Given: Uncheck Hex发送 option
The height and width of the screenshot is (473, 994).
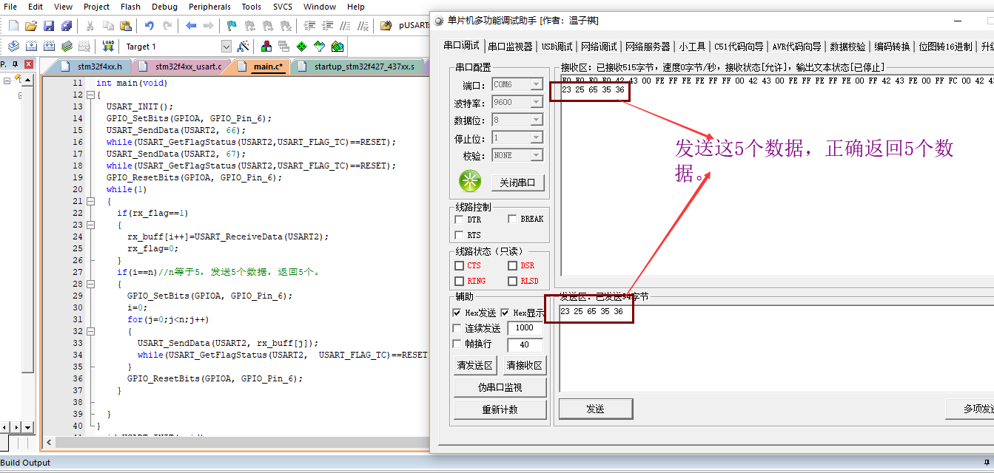Looking at the screenshot, I should (x=457, y=313).
